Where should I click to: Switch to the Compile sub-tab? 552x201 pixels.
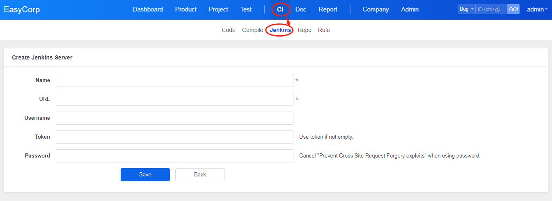pos(252,30)
